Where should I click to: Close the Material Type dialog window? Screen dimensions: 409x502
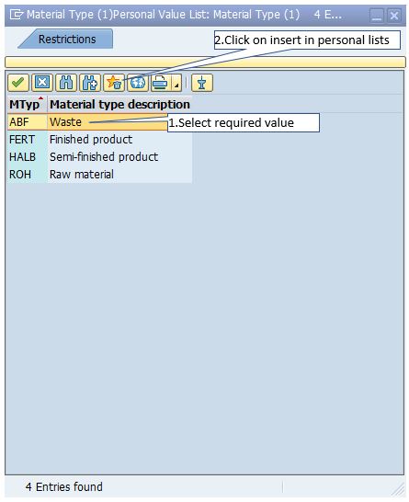(394, 15)
